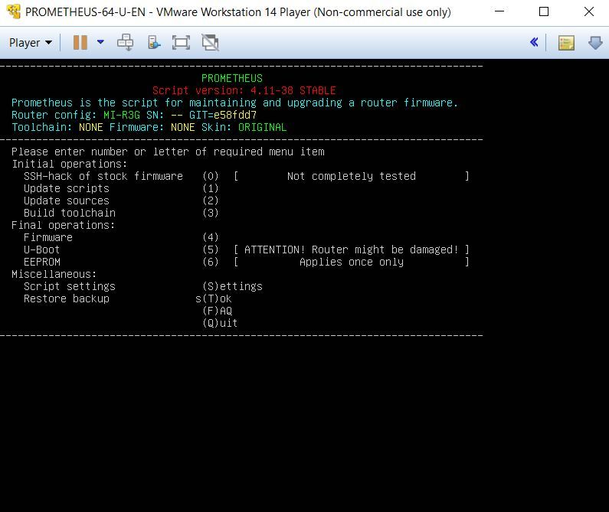Click the VMware Player title bar icon

(x=14, y=11)
